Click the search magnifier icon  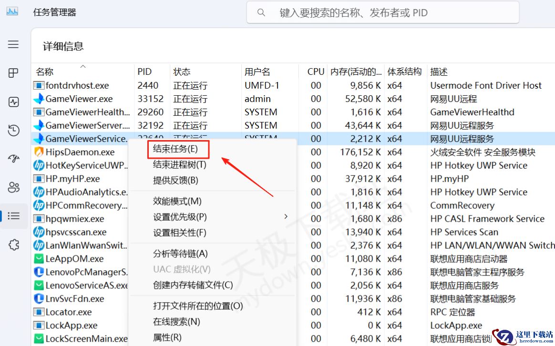pos(261,12)
